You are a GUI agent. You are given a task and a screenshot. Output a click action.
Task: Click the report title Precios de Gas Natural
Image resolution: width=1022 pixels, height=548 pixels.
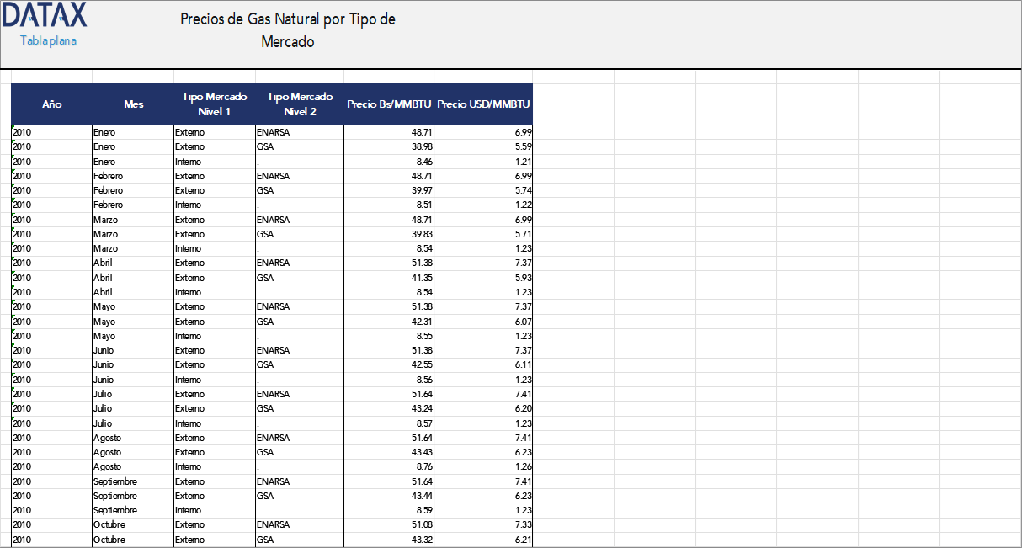288,28
